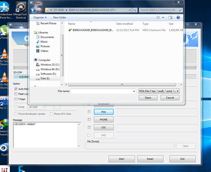Open MerapiTool Shortcut desktop icon
211x172 pixels.
click(20, 10)
